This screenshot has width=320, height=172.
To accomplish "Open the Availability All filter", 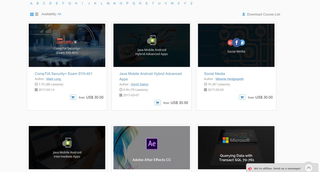I will 59,14.
